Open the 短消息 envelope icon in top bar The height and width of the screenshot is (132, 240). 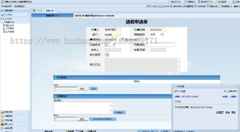click(170, 2)
